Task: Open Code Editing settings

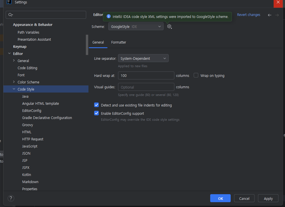Action: coord(27,68)
